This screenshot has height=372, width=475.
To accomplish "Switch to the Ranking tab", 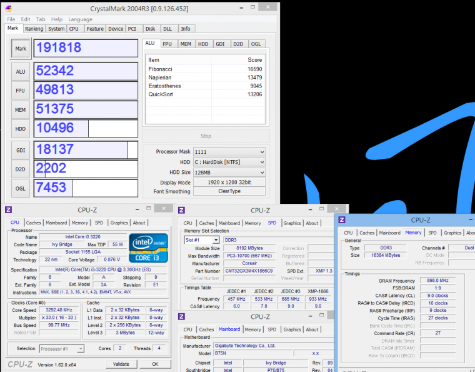I will [34, 29].
